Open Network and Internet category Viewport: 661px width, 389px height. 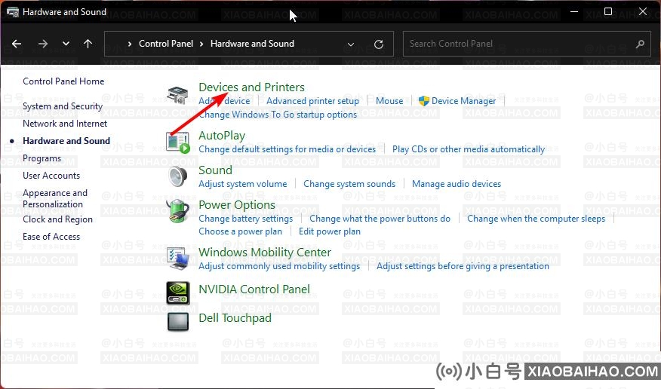pyautogui.click(x=65, y=124)
